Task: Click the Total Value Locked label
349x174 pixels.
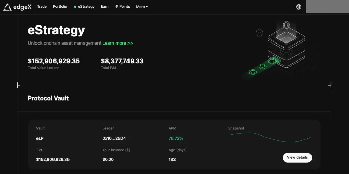Action: (44, 68)
